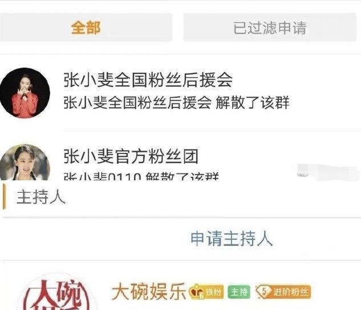Click the 大碗娱乐 username
The width and height of the screenshot is (361, 310).
click(149, 291)
